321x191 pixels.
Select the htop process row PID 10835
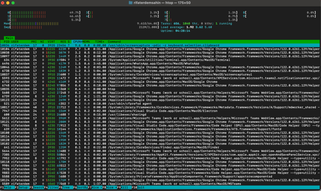(x=160, y=89)
